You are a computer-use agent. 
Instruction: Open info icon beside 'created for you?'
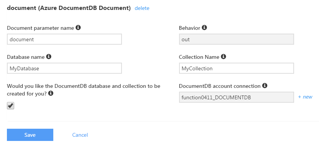coord(51,93)
